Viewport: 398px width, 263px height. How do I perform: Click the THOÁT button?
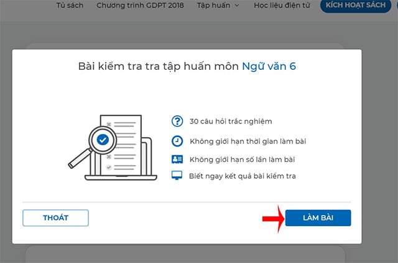coord(55,218)
